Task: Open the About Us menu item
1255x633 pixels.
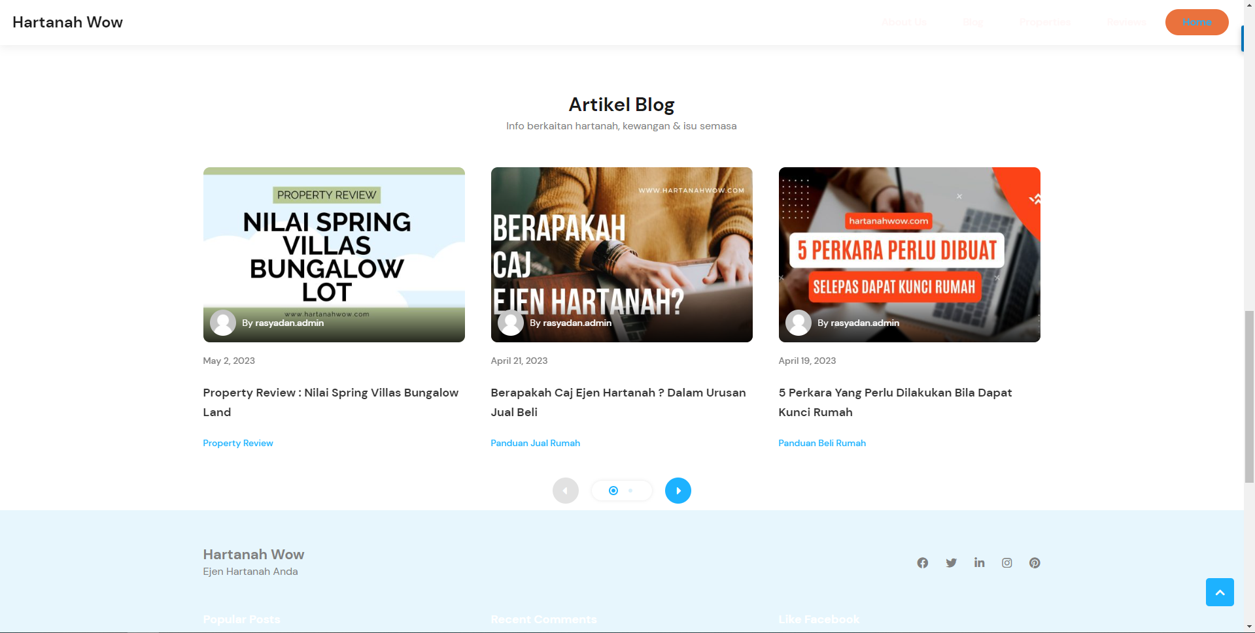Action: (x=904, y=22)
